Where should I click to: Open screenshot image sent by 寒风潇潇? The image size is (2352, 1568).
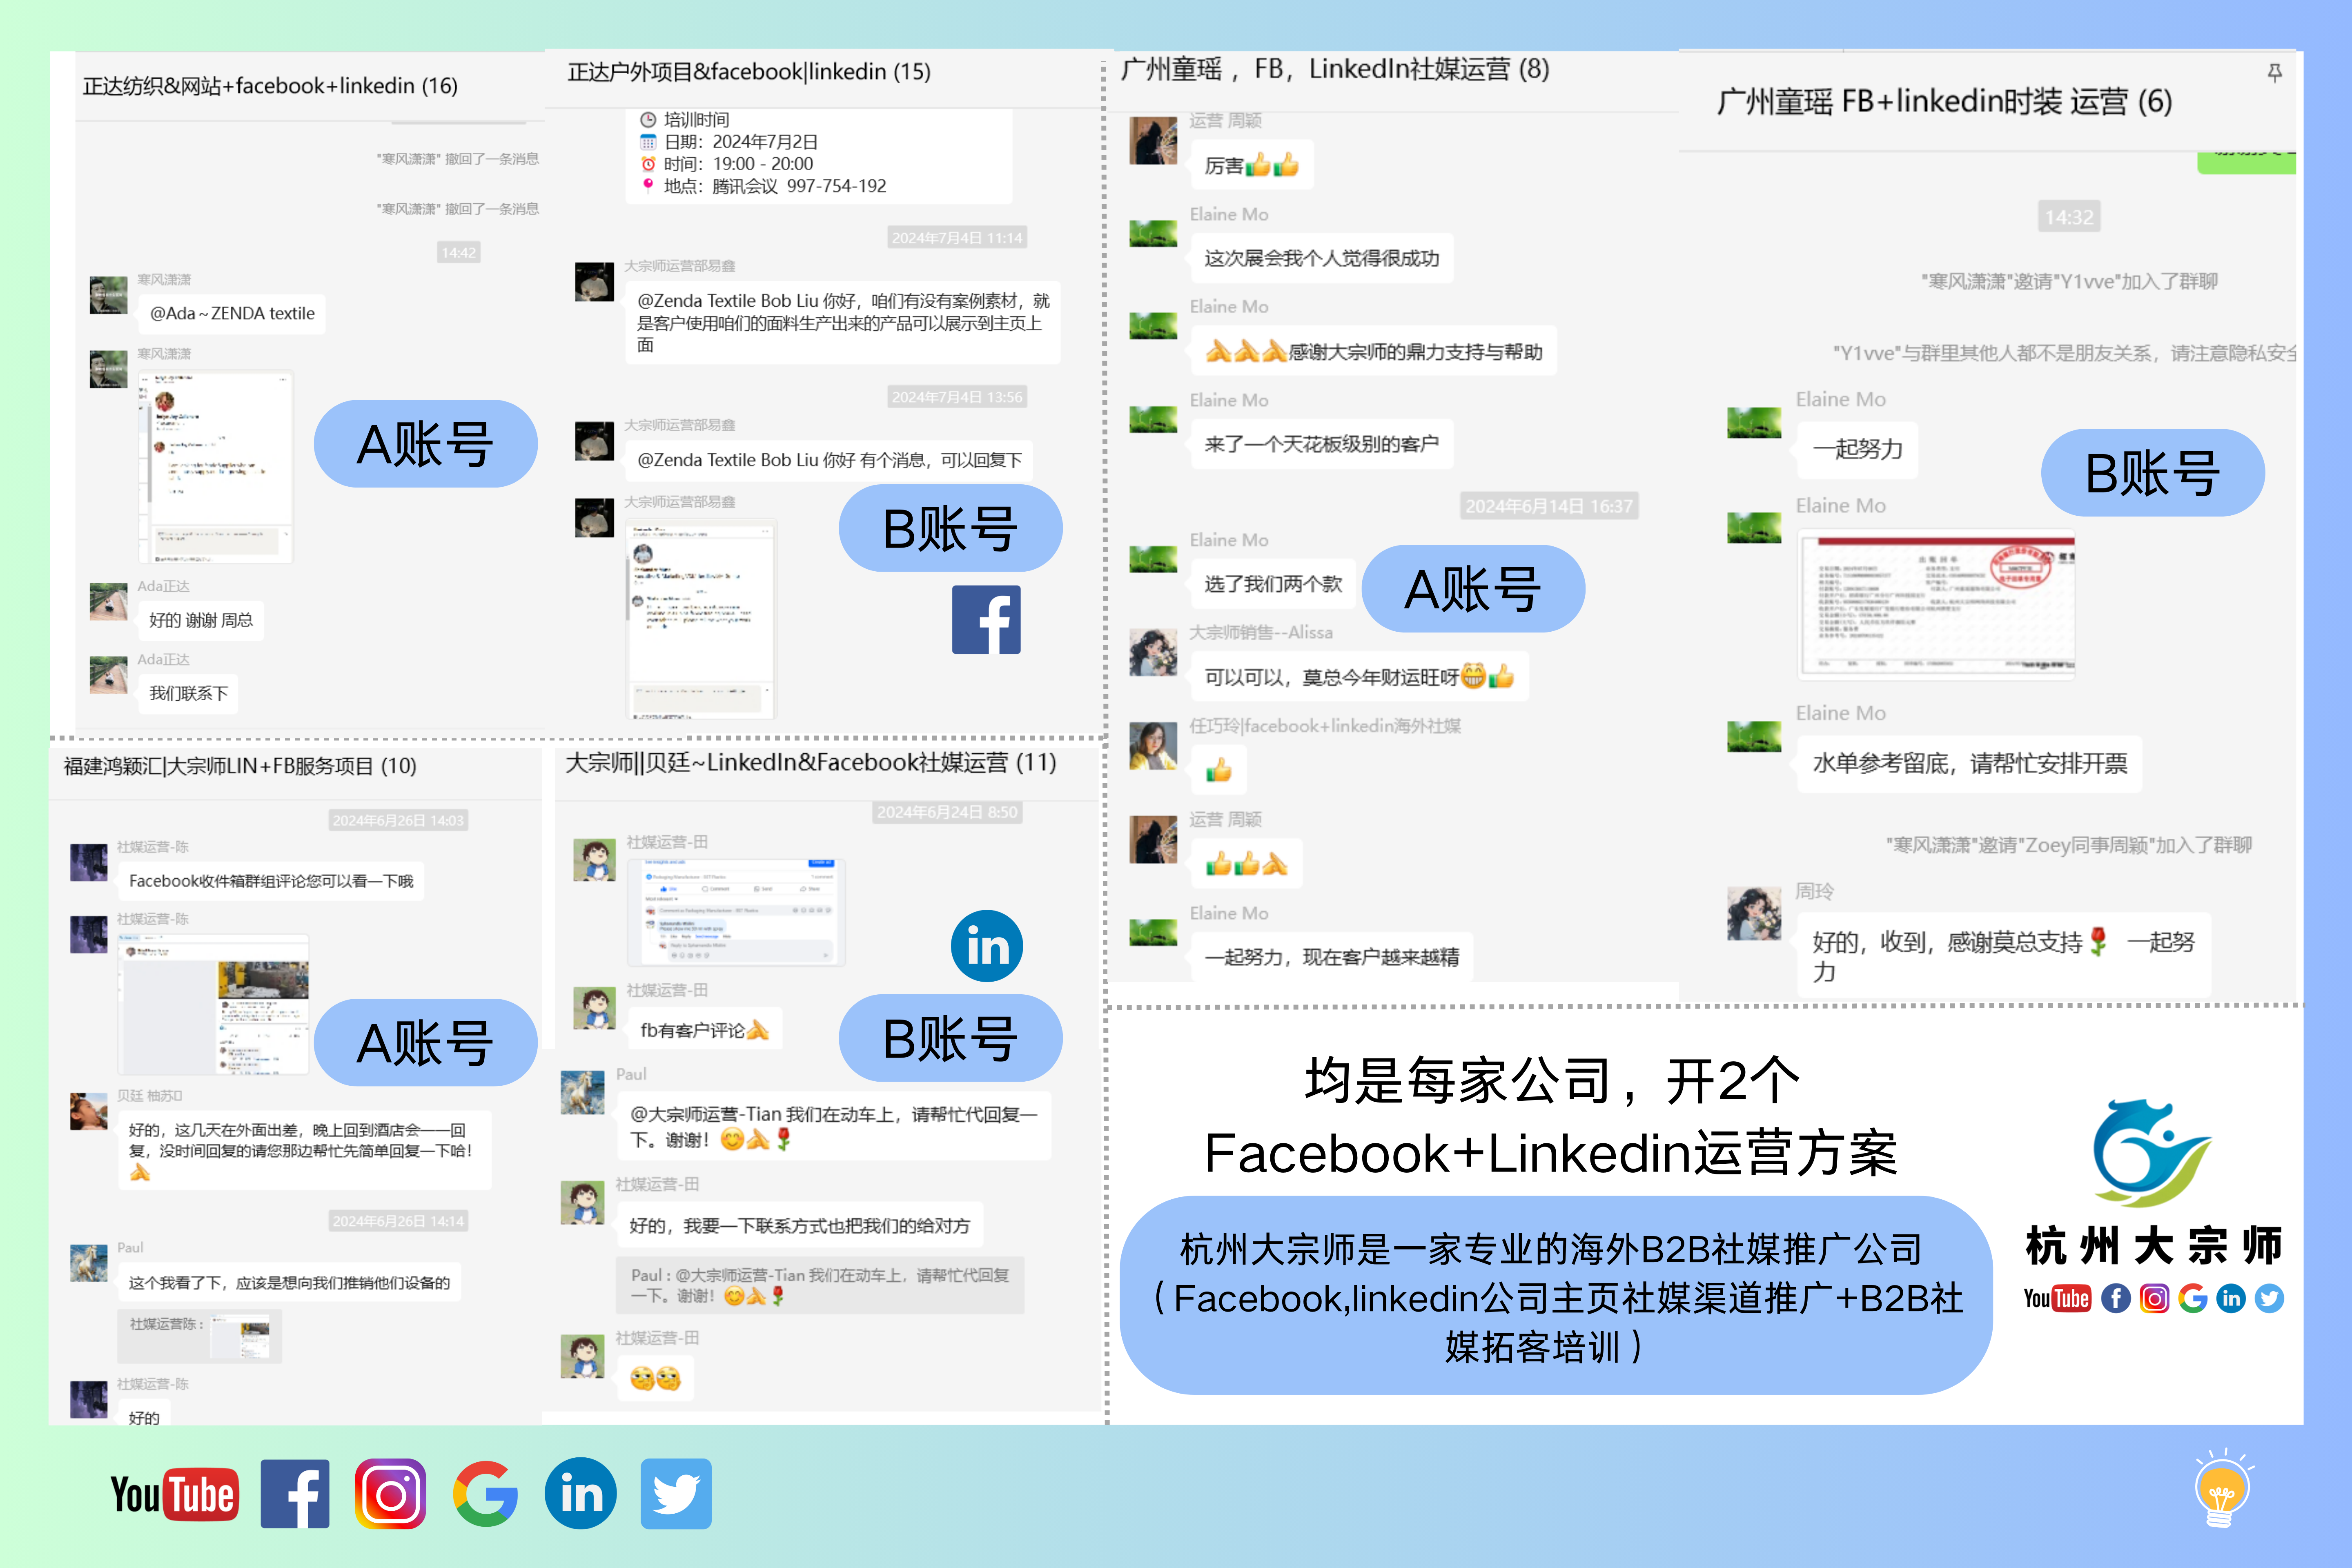point(215,467)
